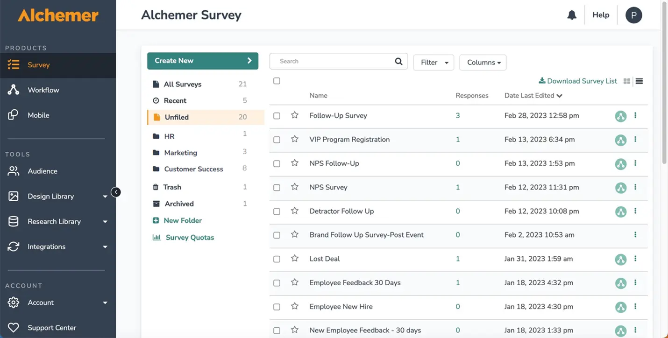Screen dimensions: 668x338
Task: Favorite the Follow-Up Survey with star toggle
Action: point(294,115)
